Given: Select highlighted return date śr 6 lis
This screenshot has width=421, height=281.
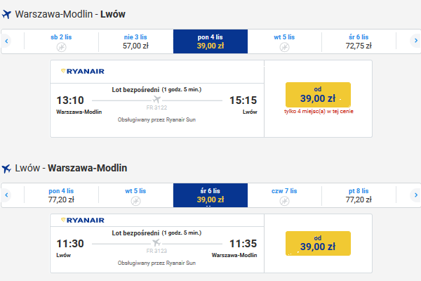Looking at the screenshot, I should click(x=210, y=195).
